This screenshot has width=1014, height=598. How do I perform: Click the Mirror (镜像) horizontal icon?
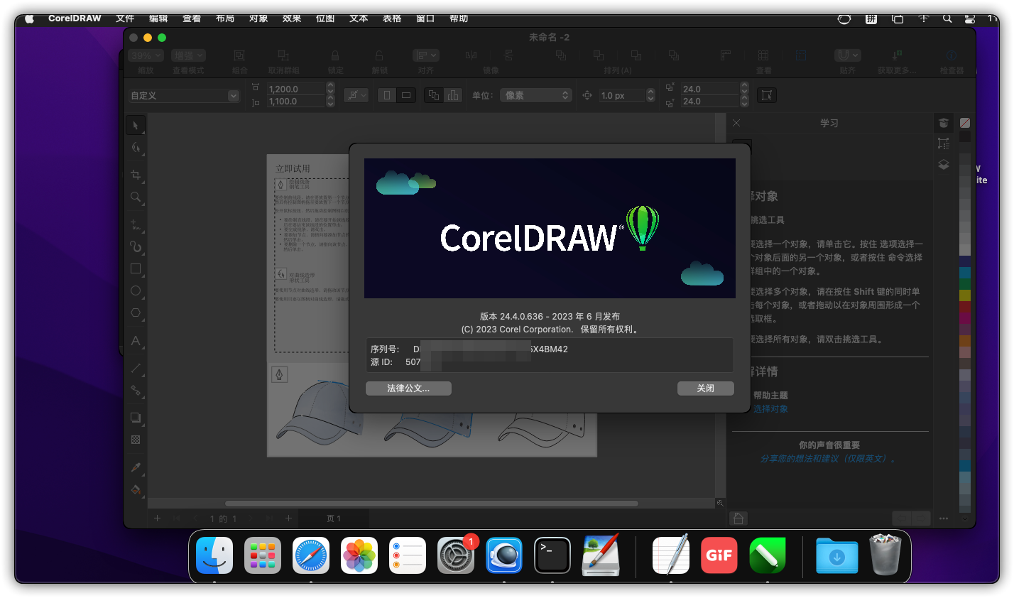click(471, 55)
